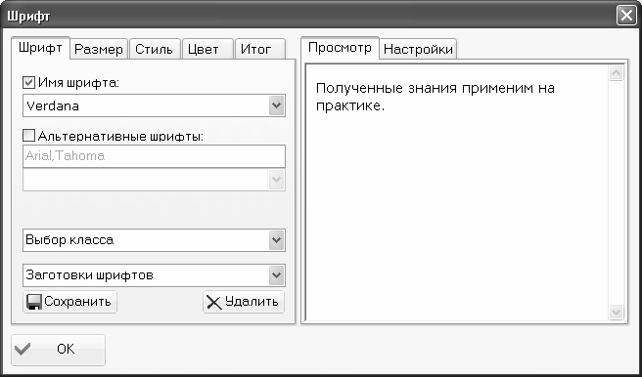Uncheck the Имя шрифта checkbox
Viewport: 642px width, 377px height.
(28, 82)
